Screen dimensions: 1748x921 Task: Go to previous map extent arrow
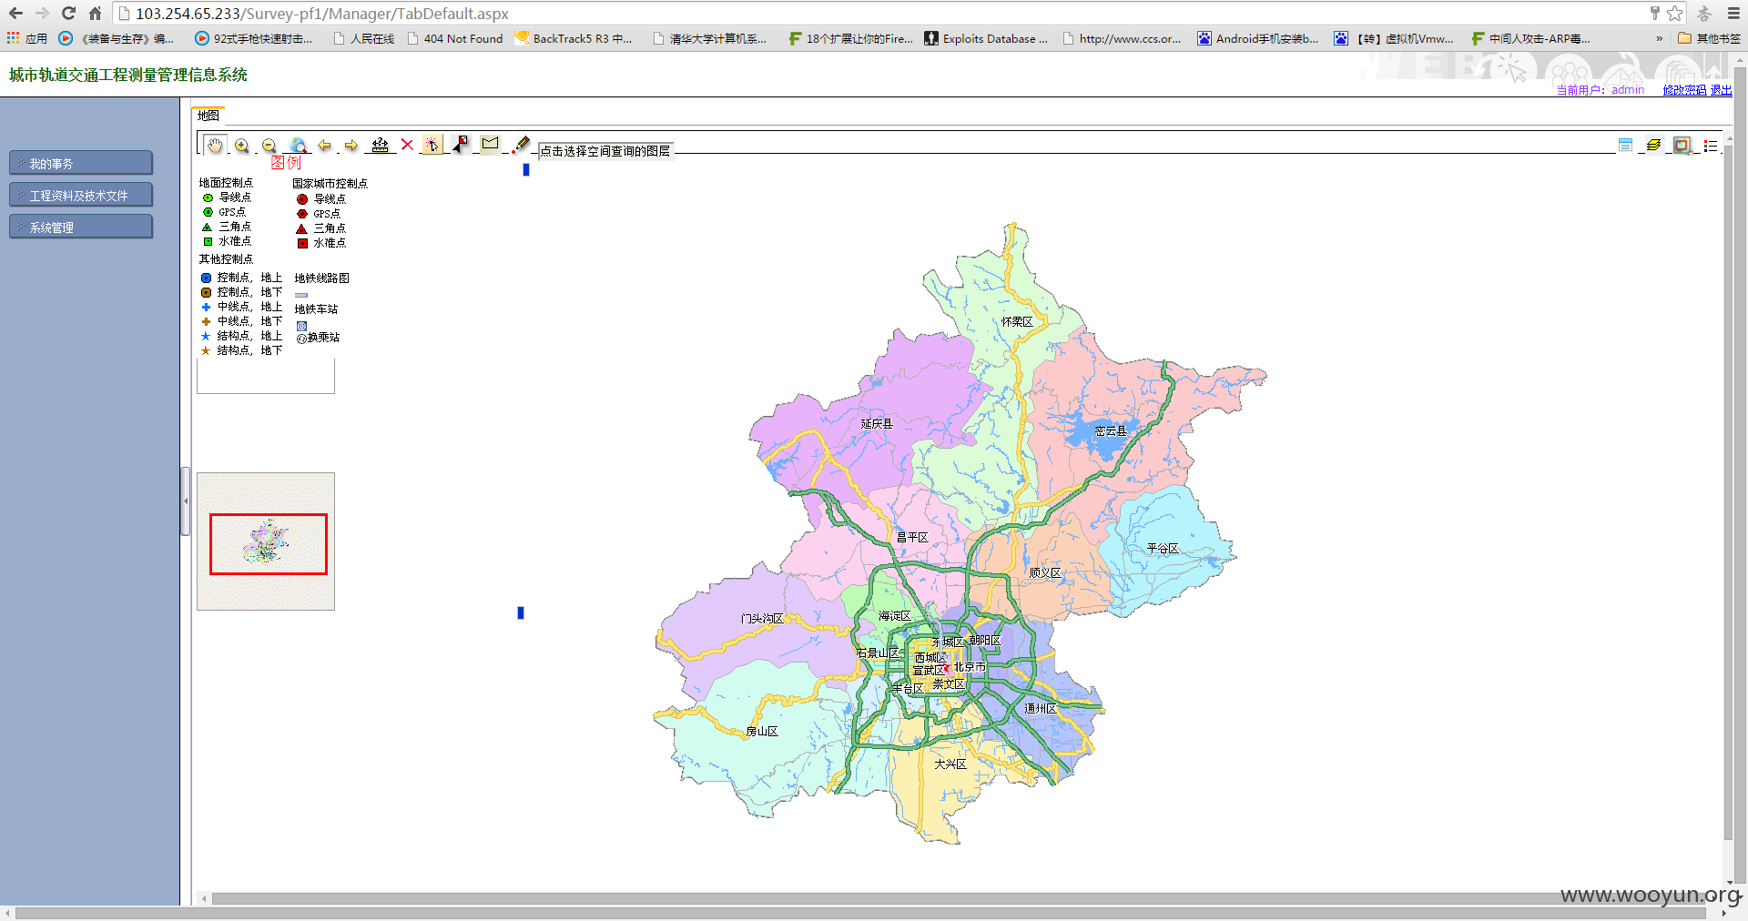(x=324, y=146)
